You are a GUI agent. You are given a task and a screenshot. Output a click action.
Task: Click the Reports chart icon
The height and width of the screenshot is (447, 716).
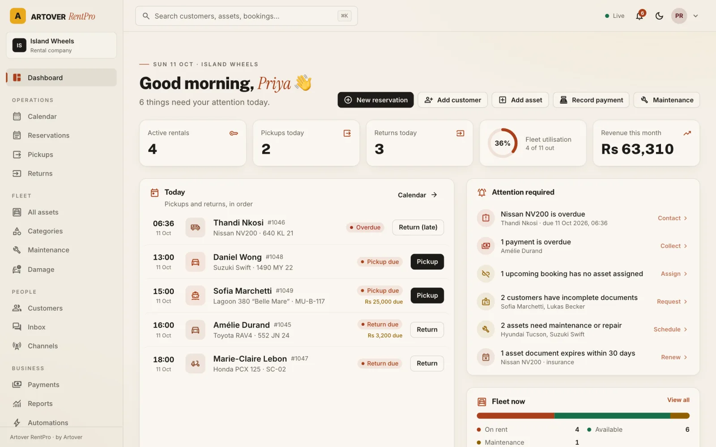pos(17,404)
